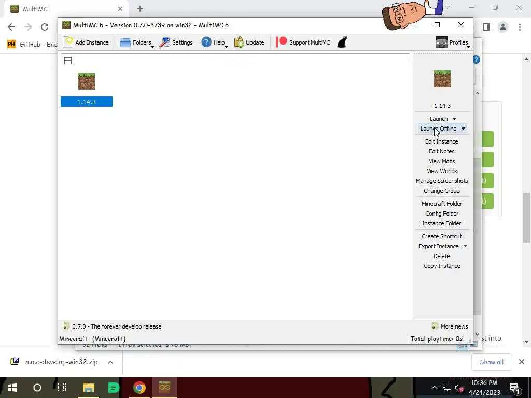Viewport: 531px width, 398px height.
Task: Click the Chrome profile avatar icon
Action: [503, 27]
